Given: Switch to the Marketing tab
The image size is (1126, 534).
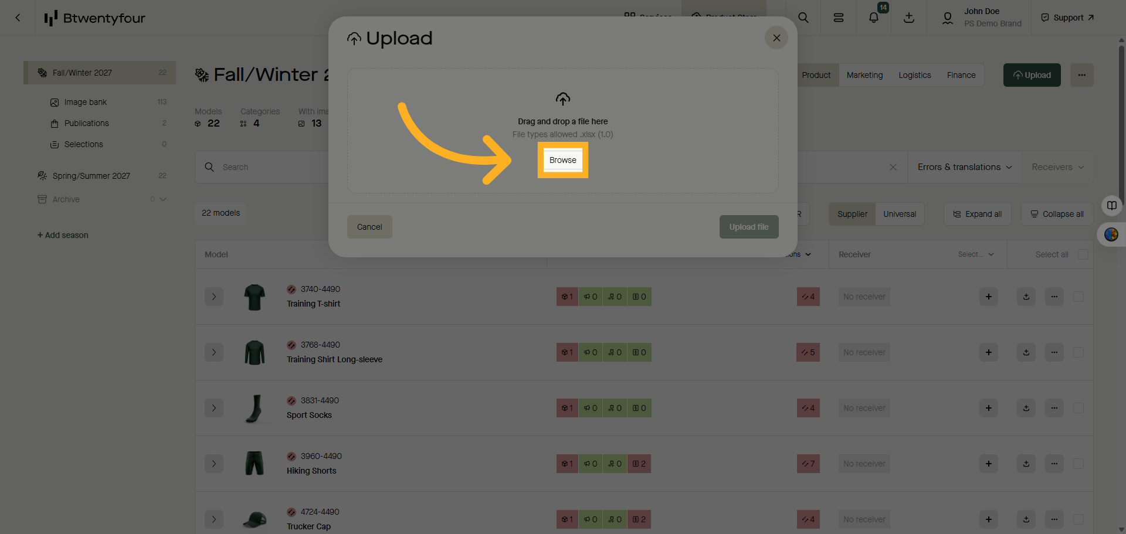Looking at the screenshot, I should [864, 75].
